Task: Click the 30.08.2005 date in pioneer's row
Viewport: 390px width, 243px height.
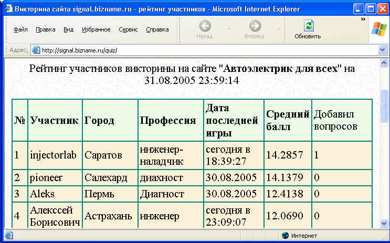Action: point(231,177)
